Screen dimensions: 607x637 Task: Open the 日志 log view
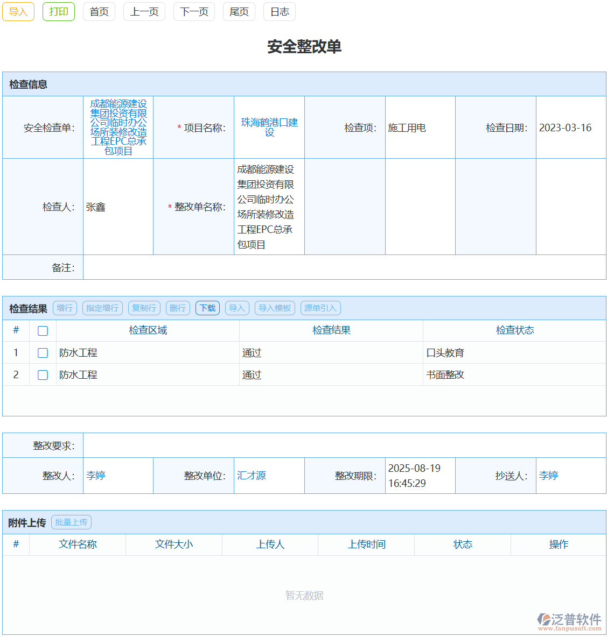coord(279,11)
